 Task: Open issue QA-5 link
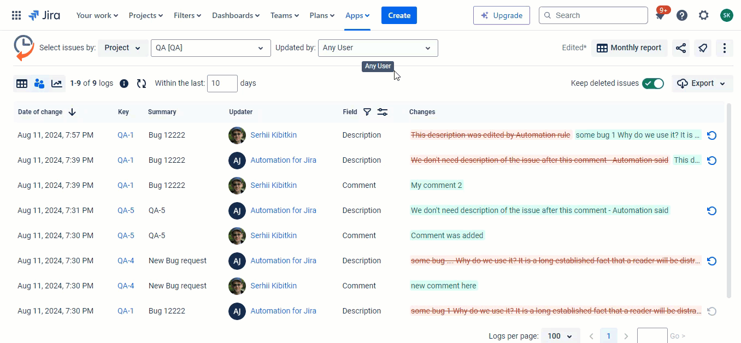click(x=125, y=210)
